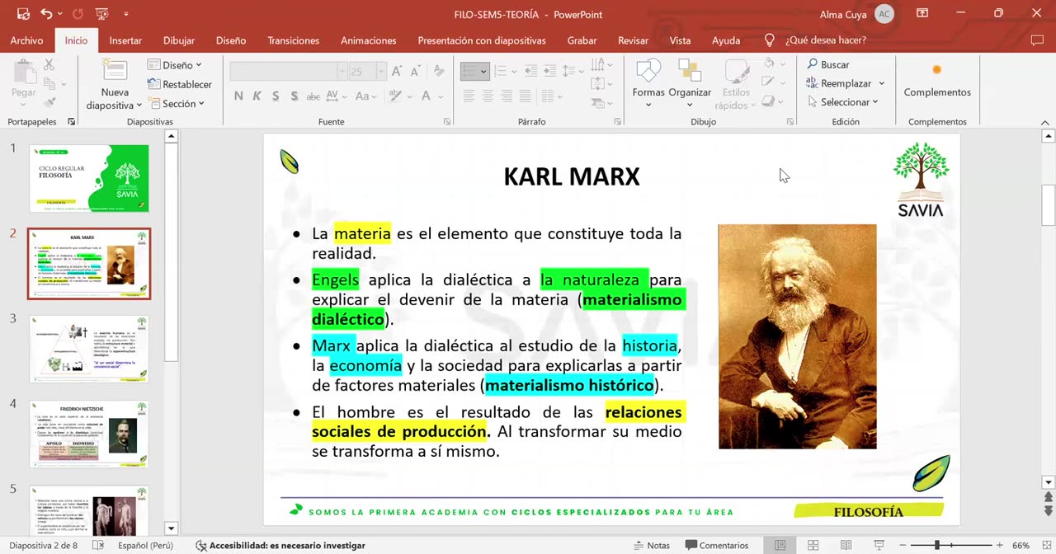Switch to slide sorter view
The image size is (1056, 554).
813,546
